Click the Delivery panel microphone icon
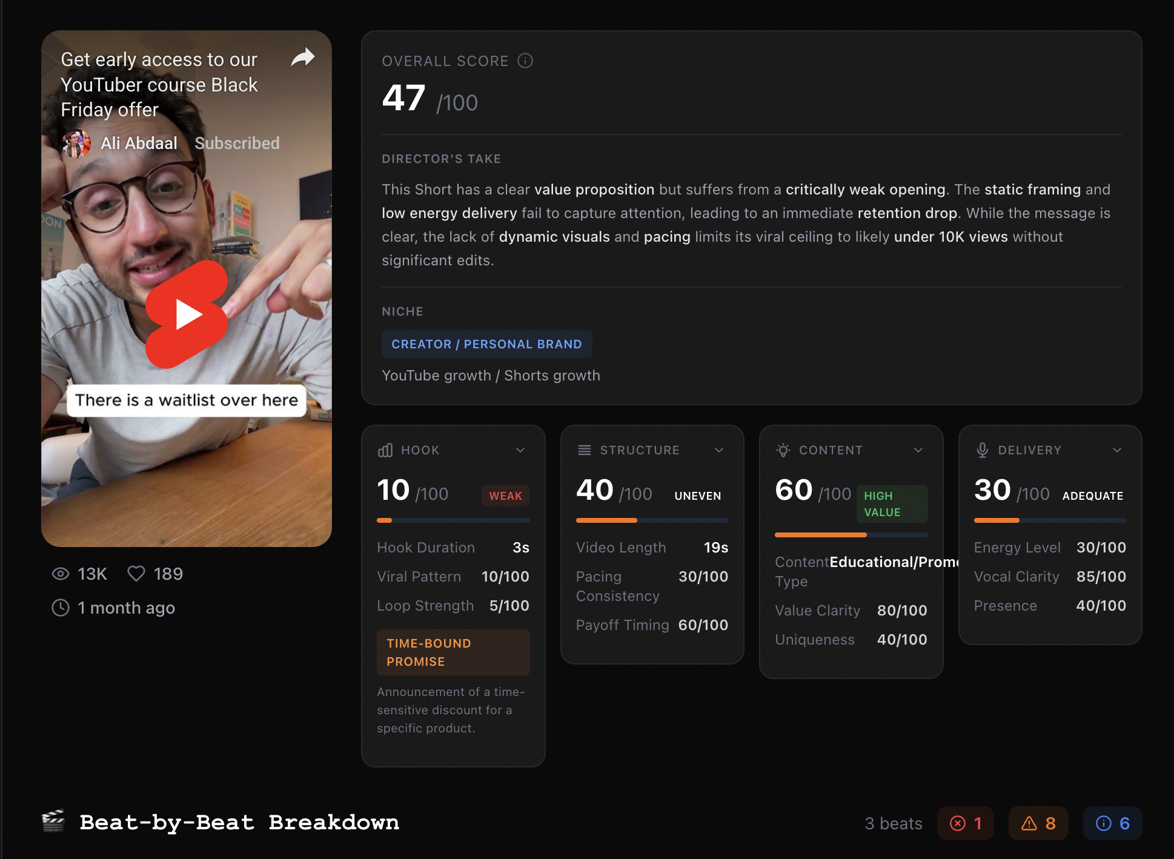1174x859 pixels. (982, 449)
